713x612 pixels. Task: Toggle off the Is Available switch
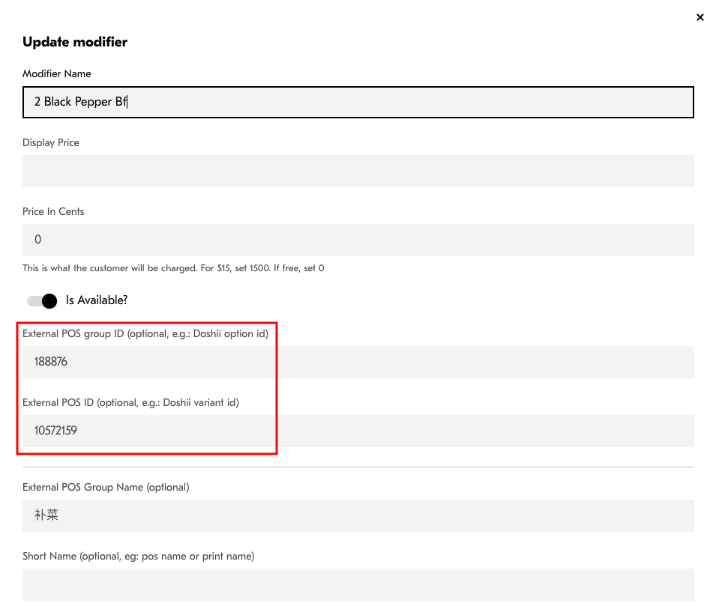[x=41, y=300]
